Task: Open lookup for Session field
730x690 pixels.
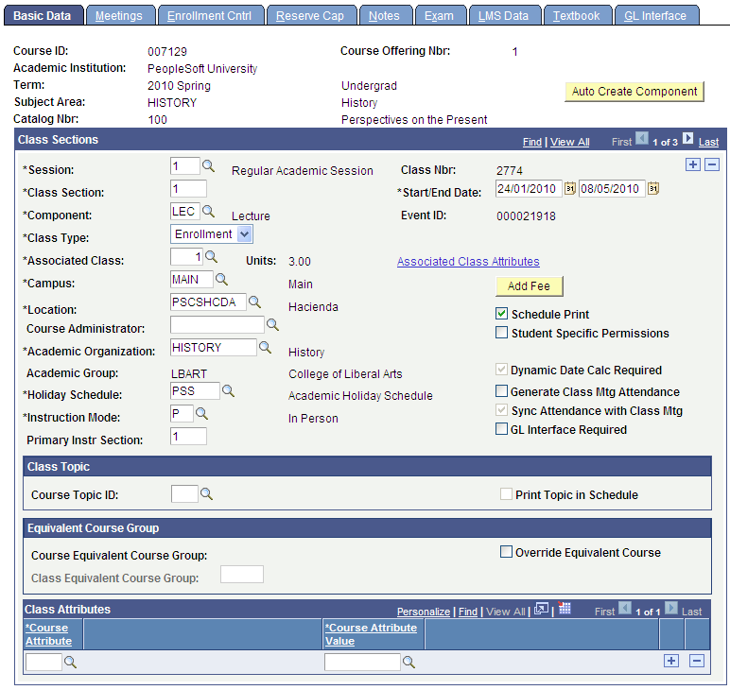Action: [x=208, y=166]
